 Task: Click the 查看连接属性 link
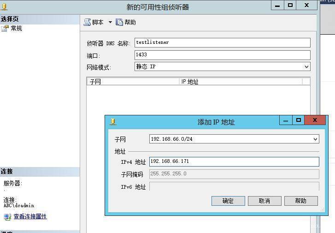coord(30,216)
